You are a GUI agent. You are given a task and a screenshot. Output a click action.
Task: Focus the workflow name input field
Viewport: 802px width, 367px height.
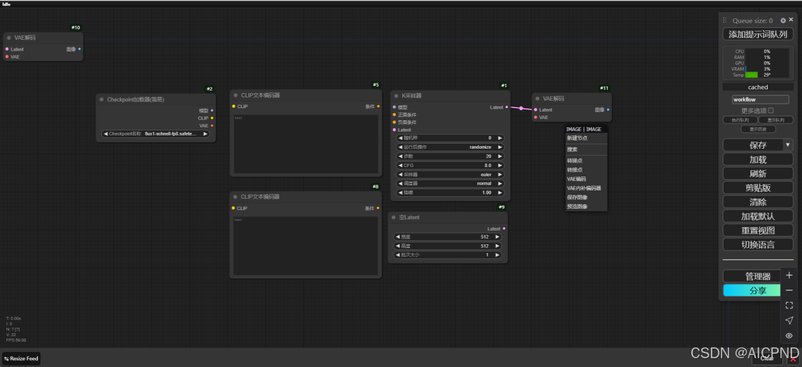[x=760, y=99]
